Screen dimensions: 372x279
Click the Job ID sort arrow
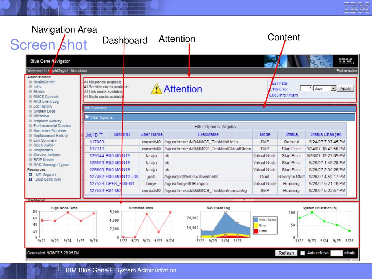click(x=101, y=134)
